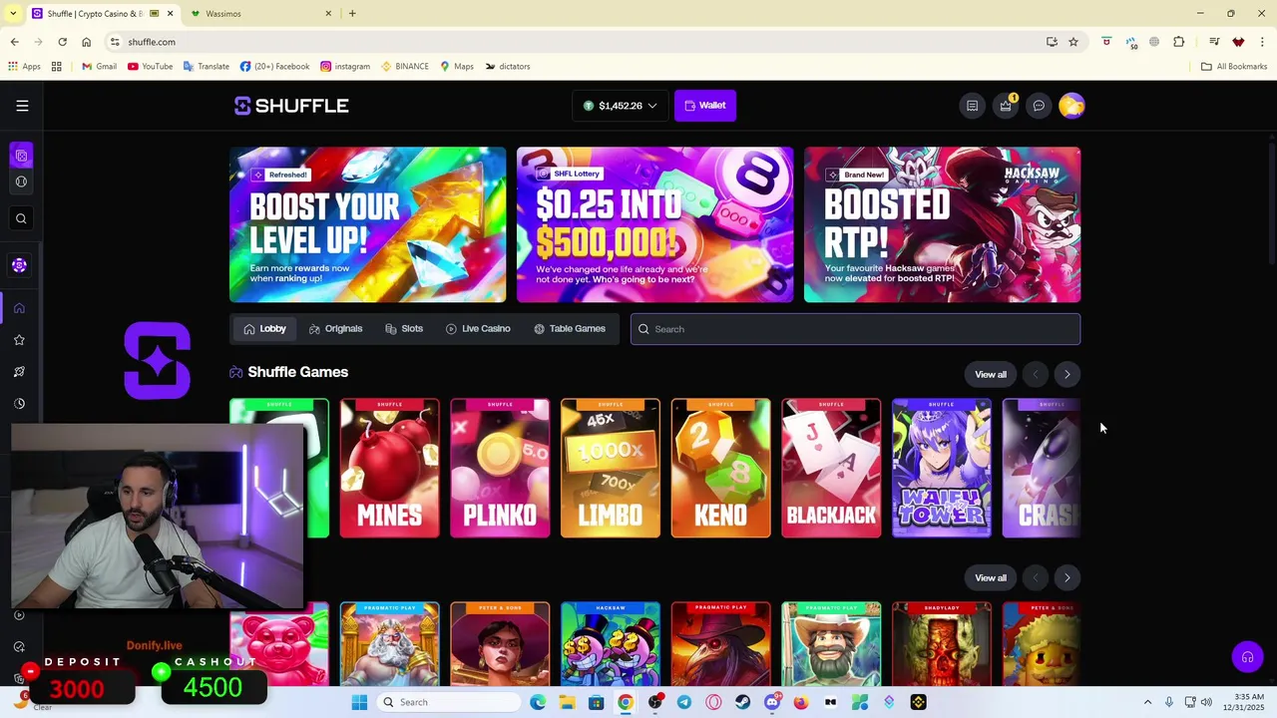This screenshot has width=1277, height=718.
Task: Reload the page with refresh icon
Action: point(62,42)
